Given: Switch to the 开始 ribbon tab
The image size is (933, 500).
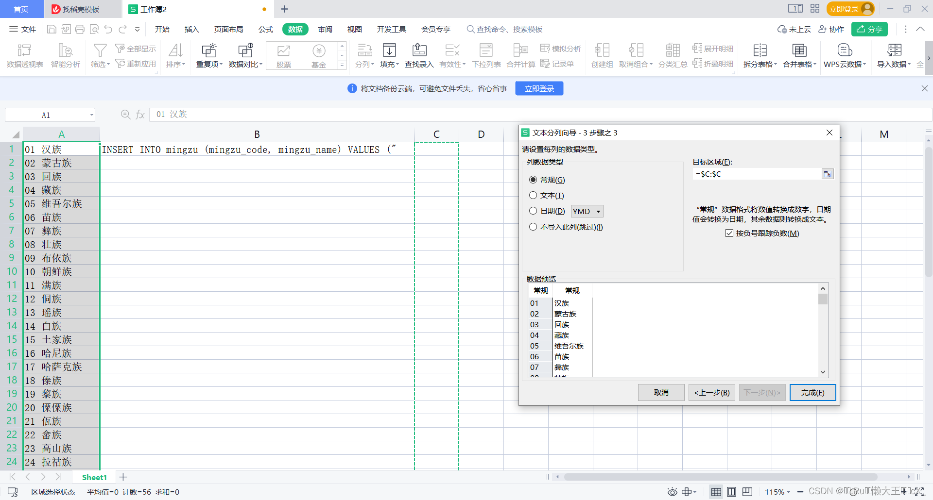Looking at the screenshot, I should pyautogui.click(x=162, y=29).
